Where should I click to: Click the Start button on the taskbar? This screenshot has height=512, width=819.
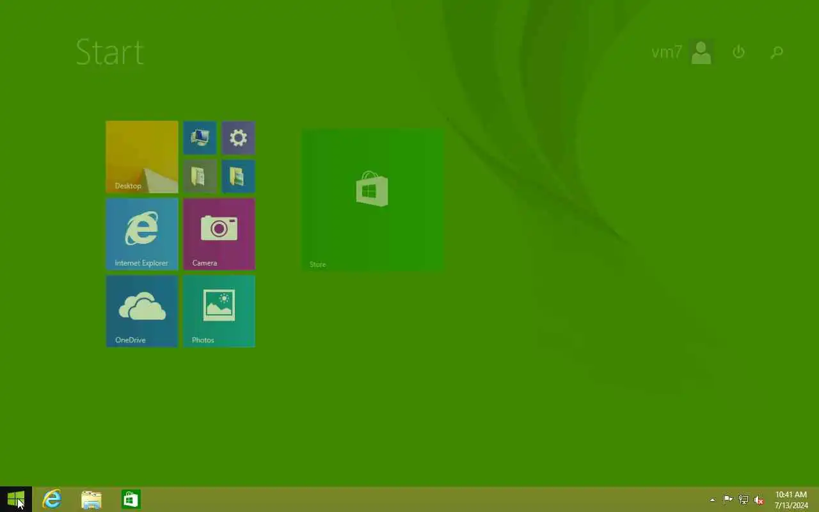pyautogui.click(x=16, y=499)
